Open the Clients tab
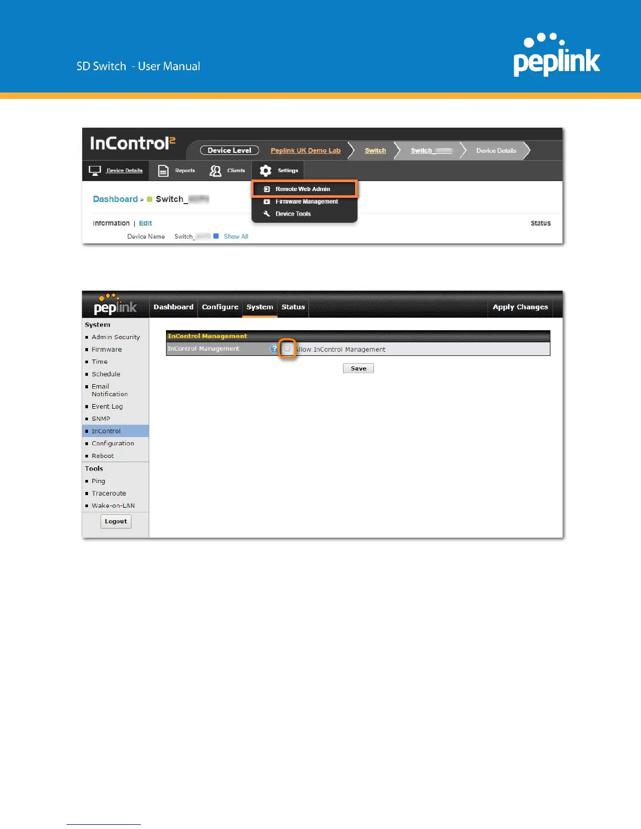This screenshot has width=641, height=829. [227, 171]
